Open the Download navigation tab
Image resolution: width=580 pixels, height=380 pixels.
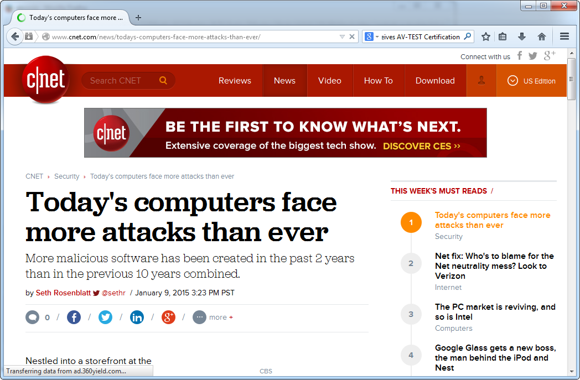[435, 81]
